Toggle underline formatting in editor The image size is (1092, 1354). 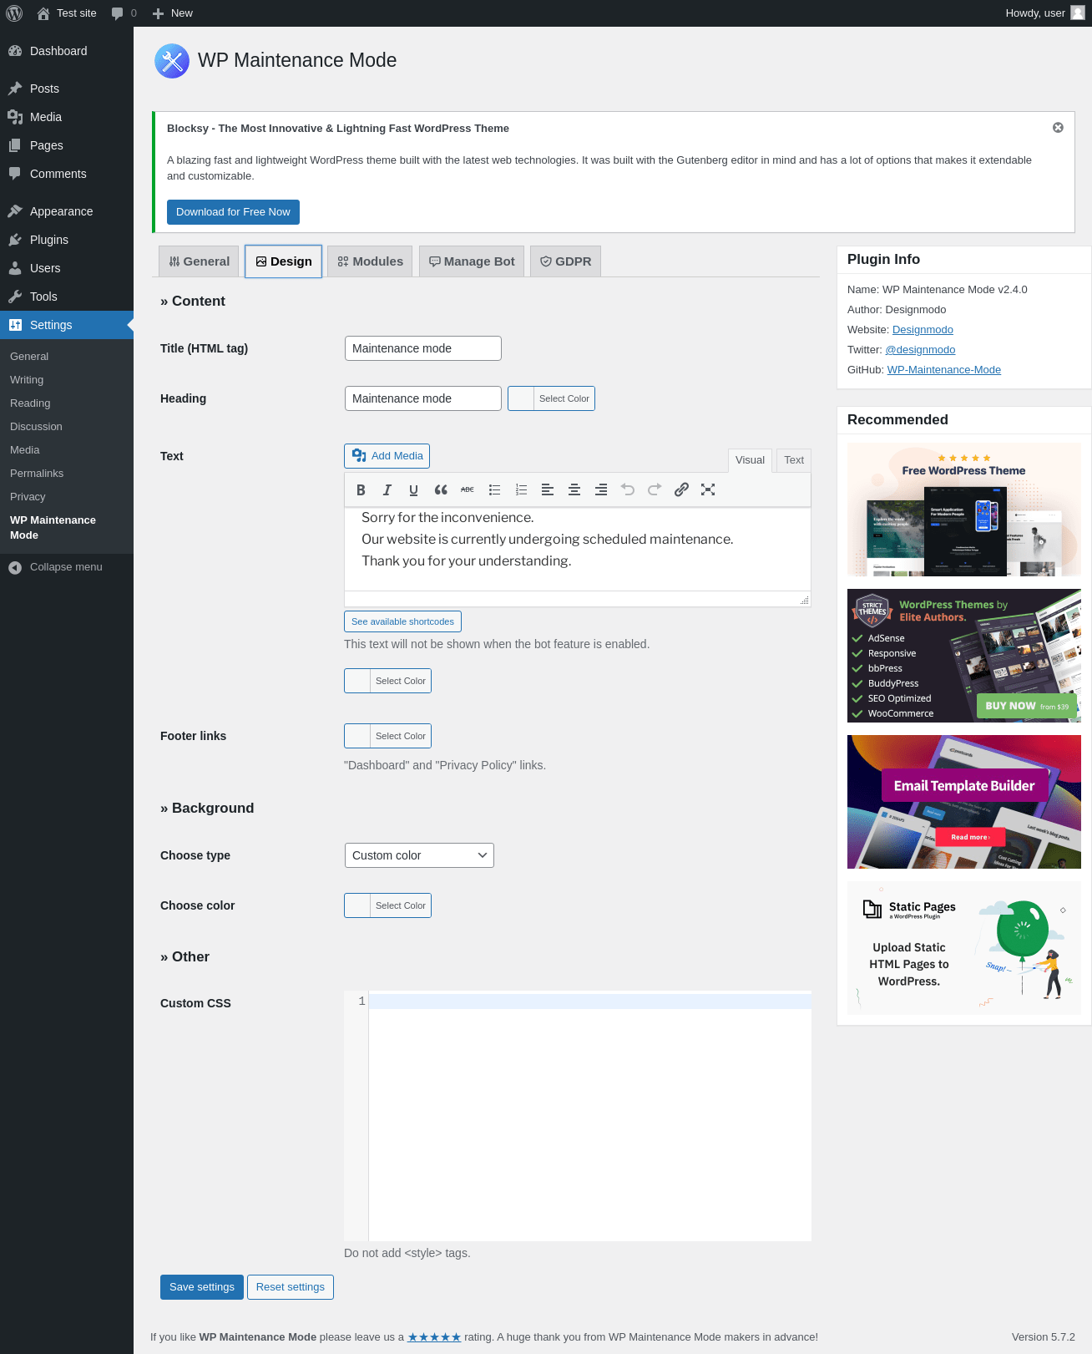413,490
